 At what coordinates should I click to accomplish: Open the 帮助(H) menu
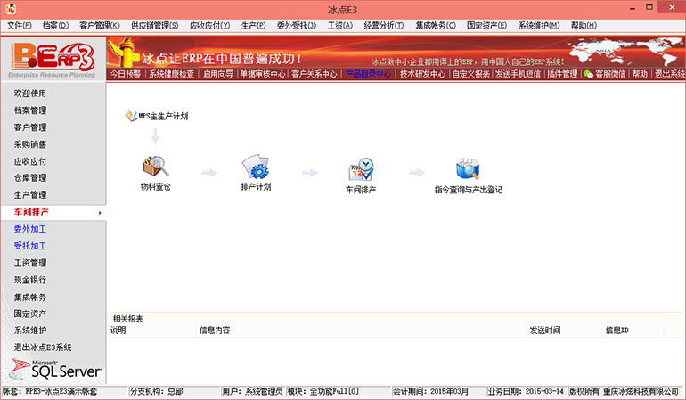point(584,25)
